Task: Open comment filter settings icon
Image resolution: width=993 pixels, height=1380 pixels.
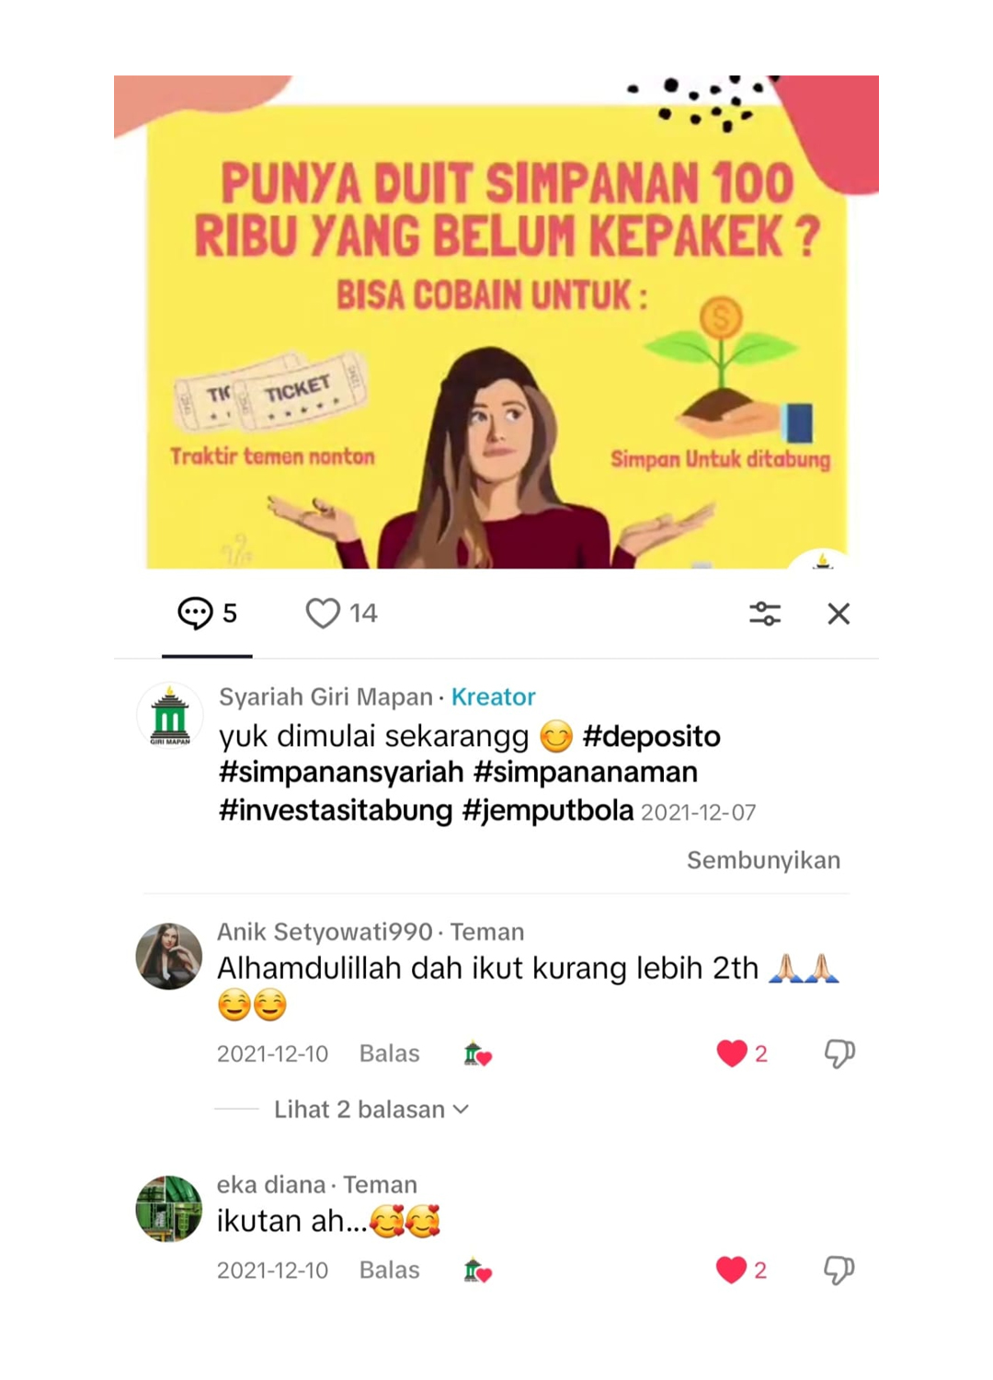Action: pyautogui.click(x=765, y=614)
